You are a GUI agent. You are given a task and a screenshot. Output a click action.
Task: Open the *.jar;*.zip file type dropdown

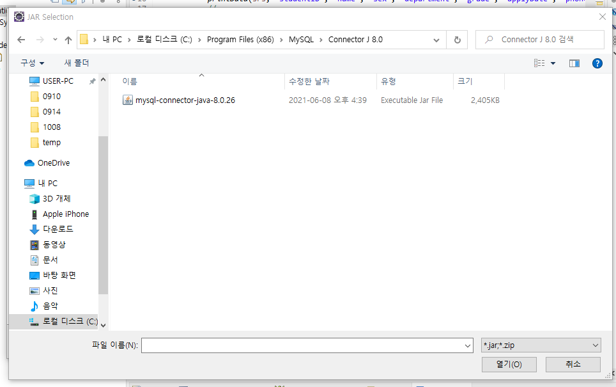(541, 345)
